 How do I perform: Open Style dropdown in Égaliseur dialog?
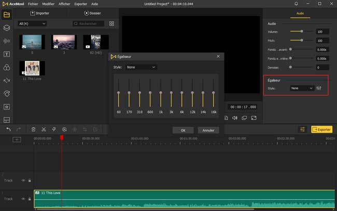pyautogui.click(x=142, y=67)
